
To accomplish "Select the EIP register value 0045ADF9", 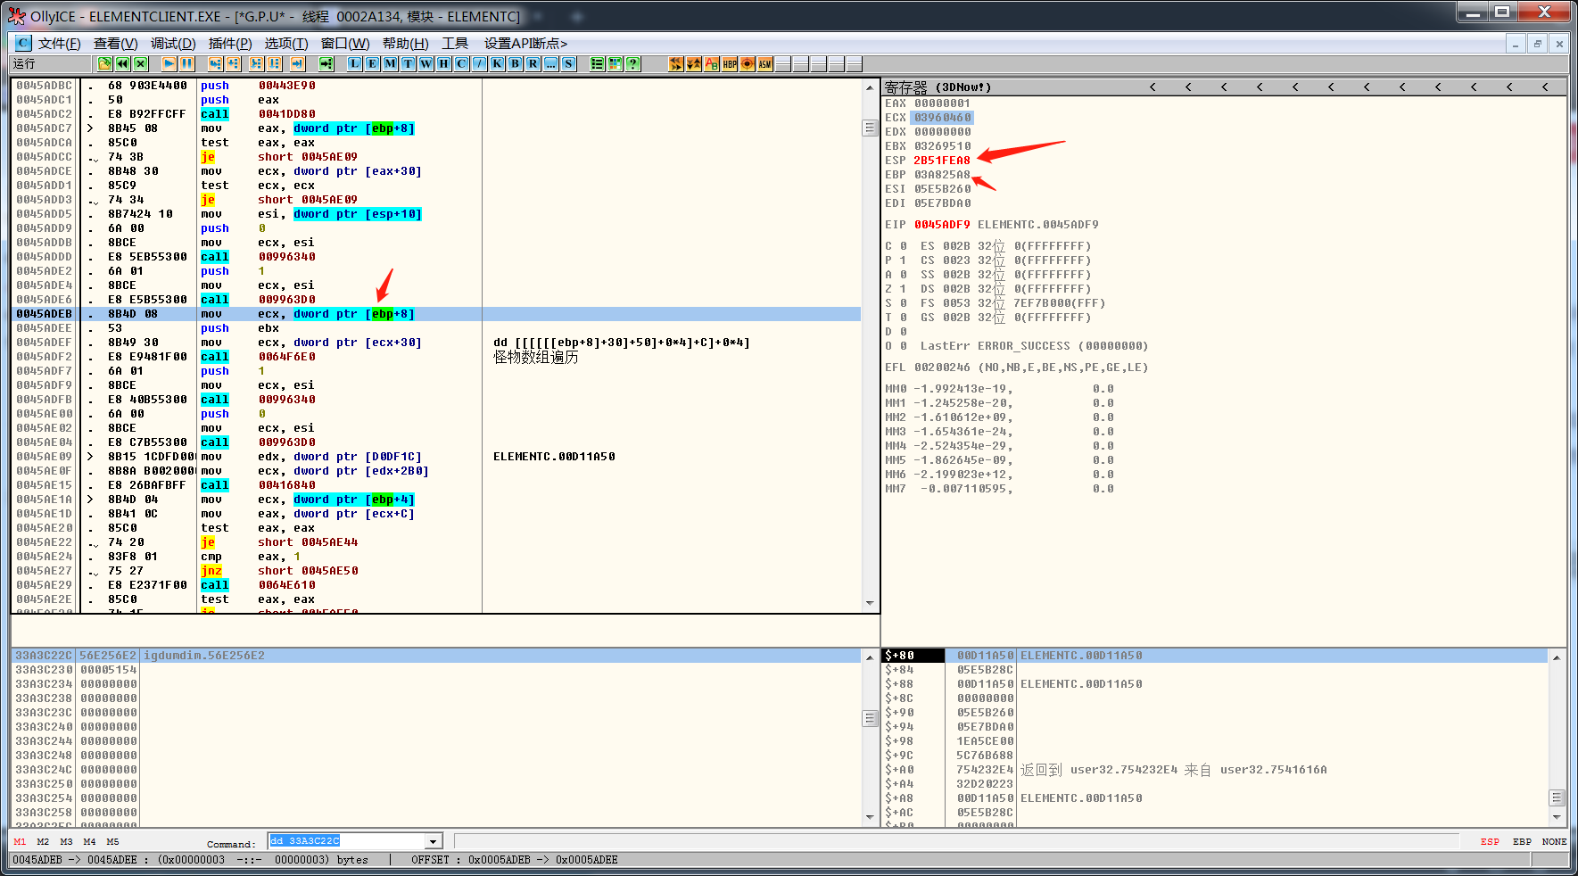I will (942, 225).
